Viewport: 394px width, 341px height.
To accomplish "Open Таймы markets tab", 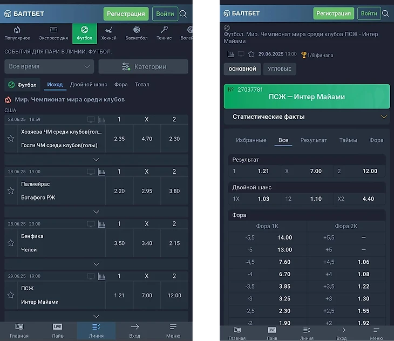I will point(348,140).
